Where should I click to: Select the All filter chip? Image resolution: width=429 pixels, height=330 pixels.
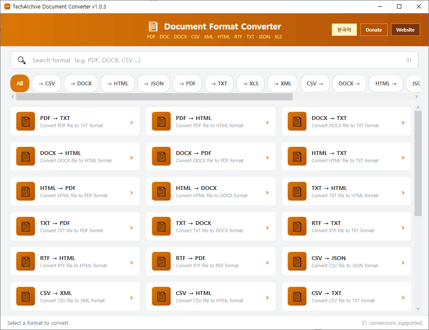[x=20, y=84]
